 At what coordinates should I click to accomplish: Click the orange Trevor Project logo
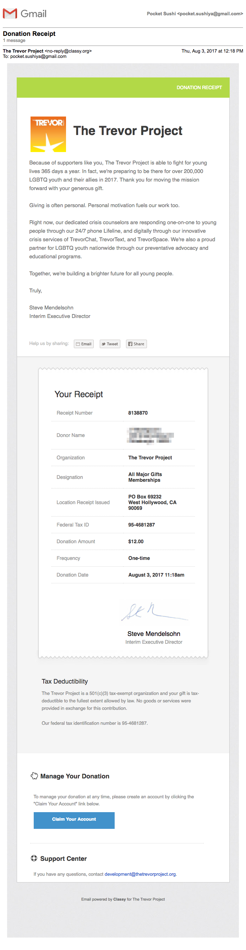(x=48, y=134)
